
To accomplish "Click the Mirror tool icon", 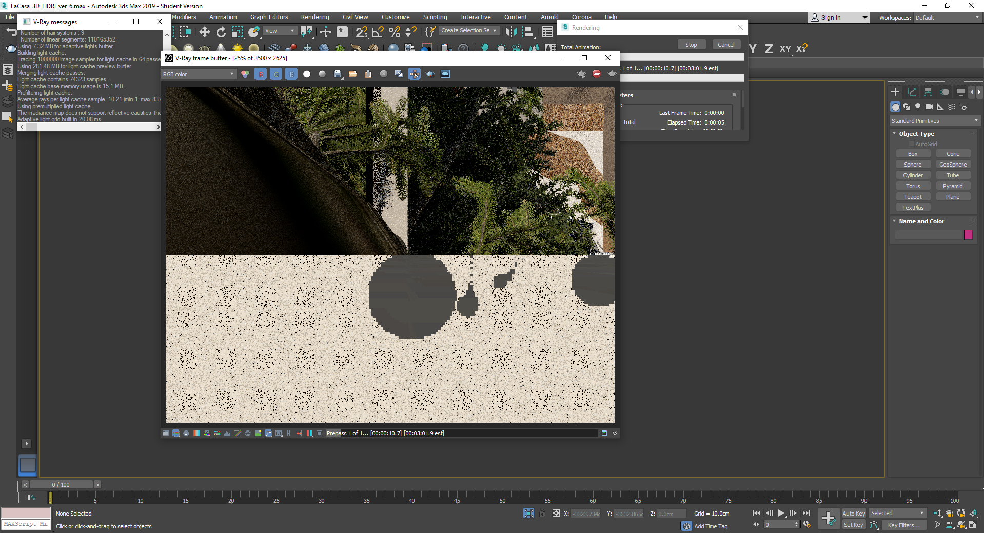I will coord(511,32).
